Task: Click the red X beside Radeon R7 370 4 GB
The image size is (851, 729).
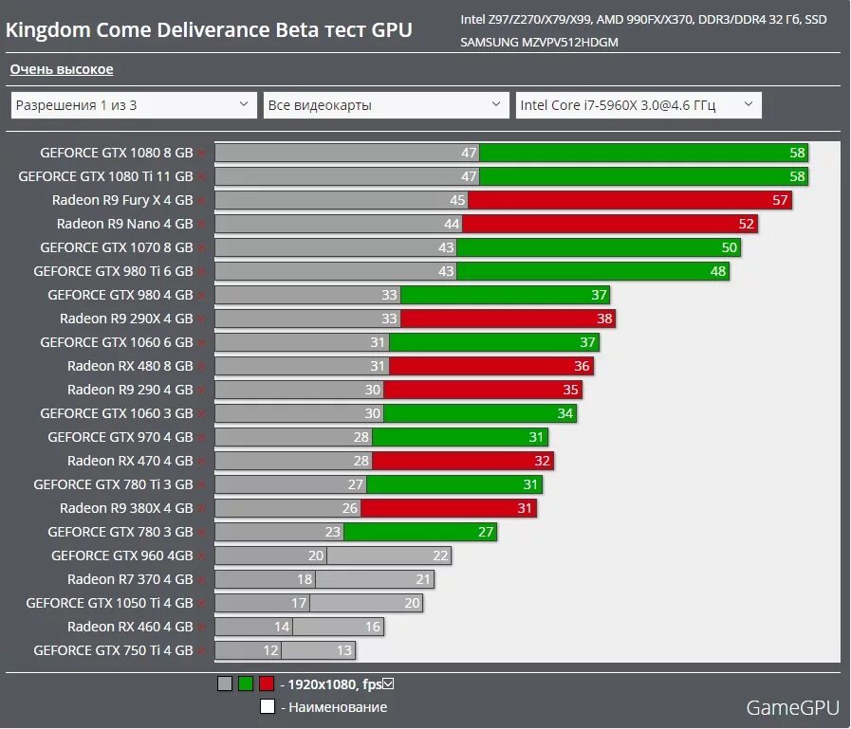Action: (202, 580)
